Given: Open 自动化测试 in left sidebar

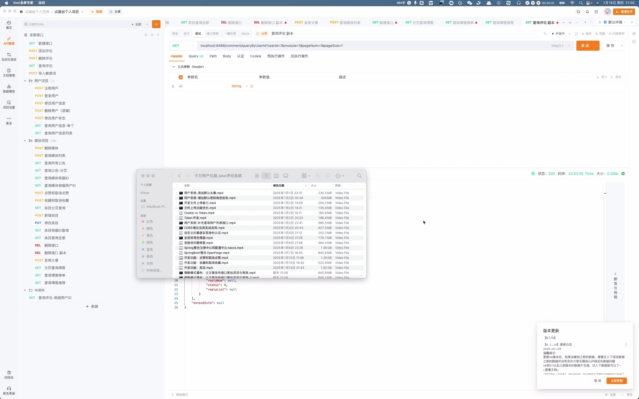Looking at the screenshot, I should [9, 57].
